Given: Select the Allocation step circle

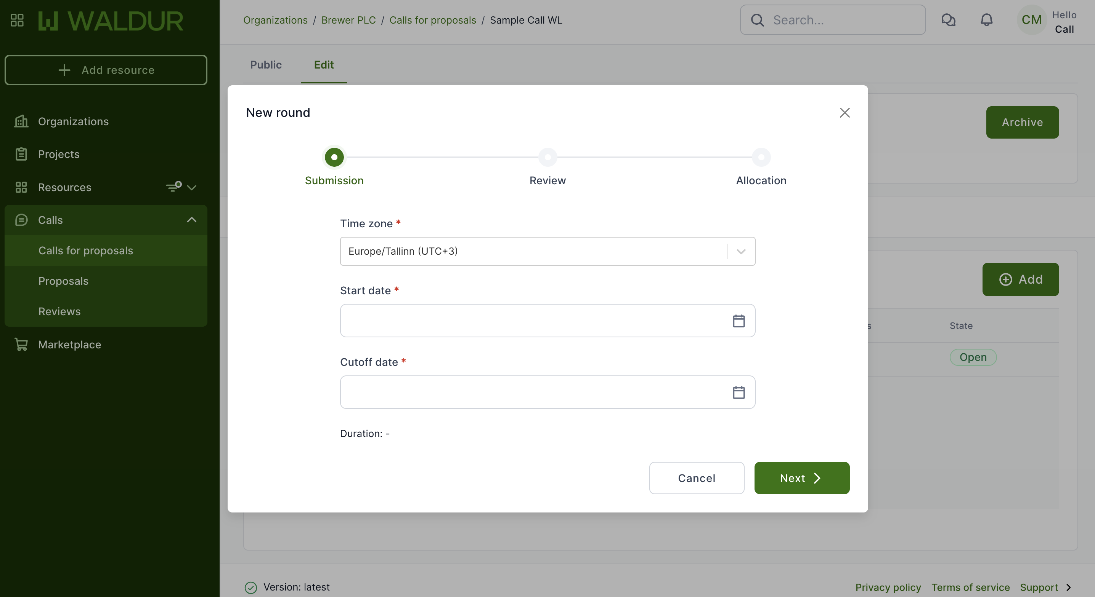Looking at the screenshot, I should [761, 158].
